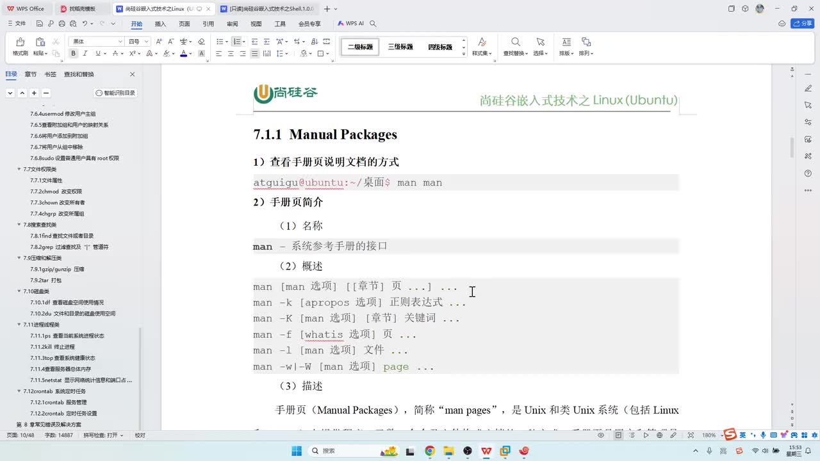Toggle justify alignment
The image size is (820, 461).
tap(255, 54)
